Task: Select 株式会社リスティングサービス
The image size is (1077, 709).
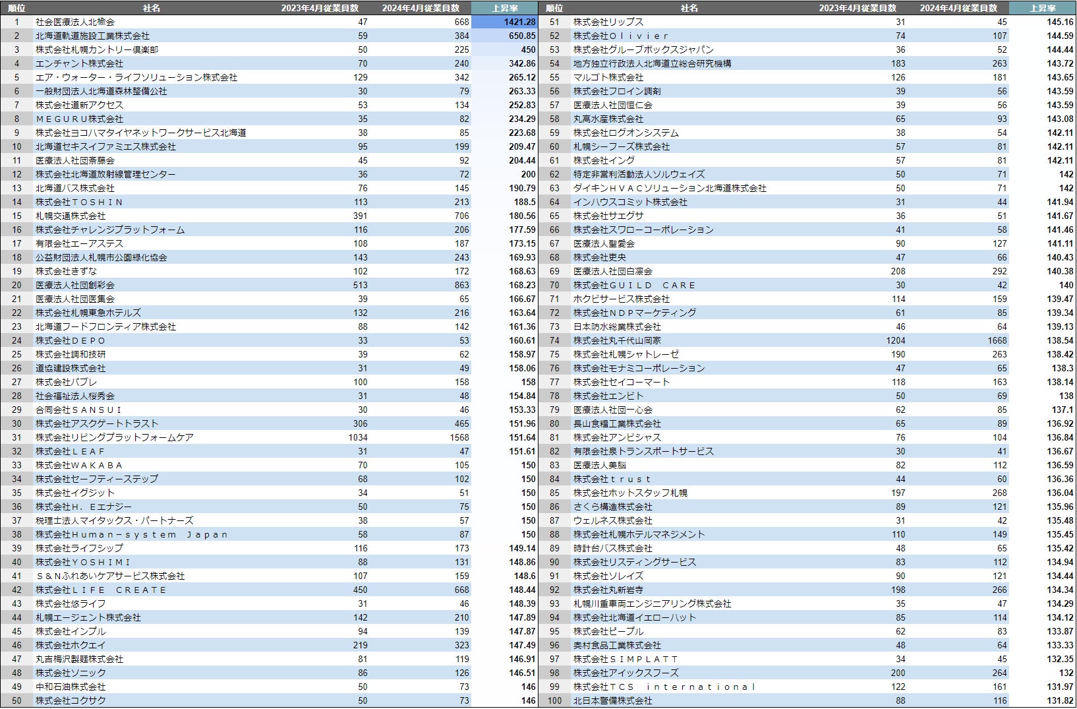Action: click(x=635, y=562)
